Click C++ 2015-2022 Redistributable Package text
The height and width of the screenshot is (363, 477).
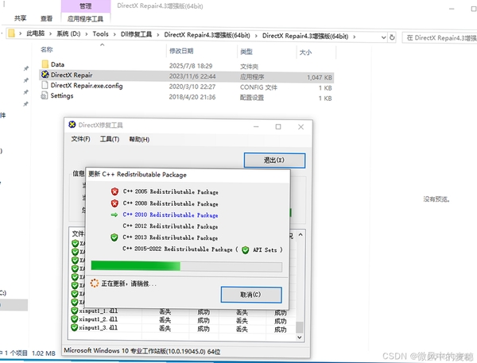pos(177,249)
